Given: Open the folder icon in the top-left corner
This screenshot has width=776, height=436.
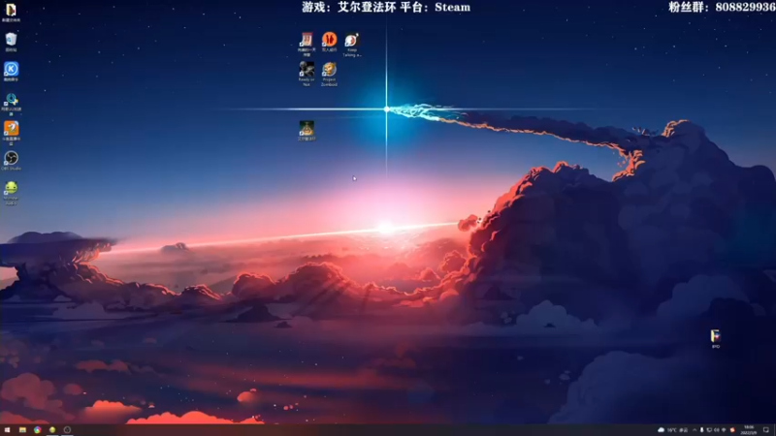Looking at the screenshot, I should coord(11,12).
